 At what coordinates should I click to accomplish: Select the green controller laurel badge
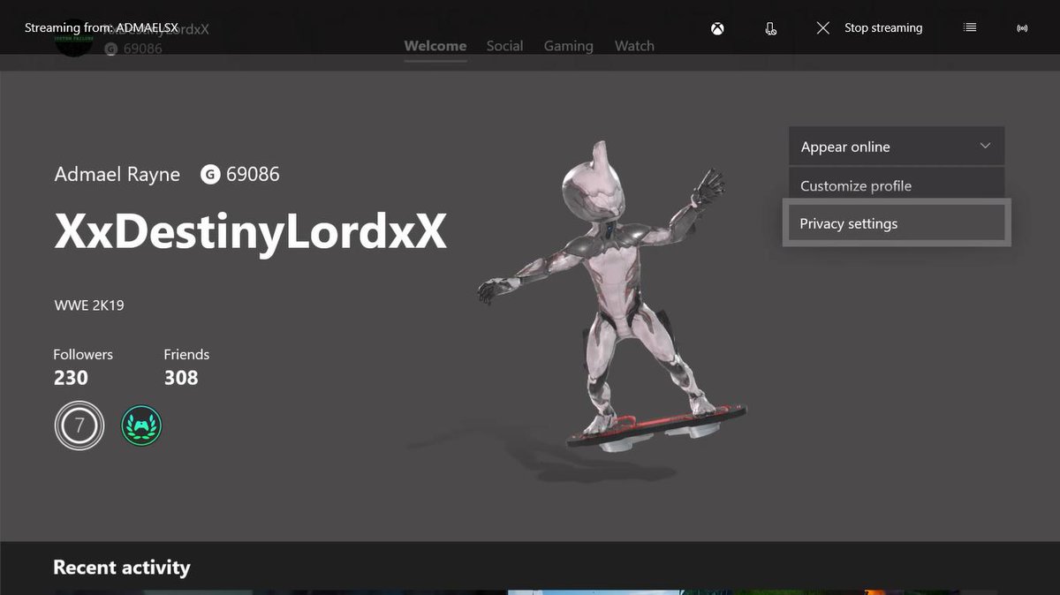click(141, 426)
